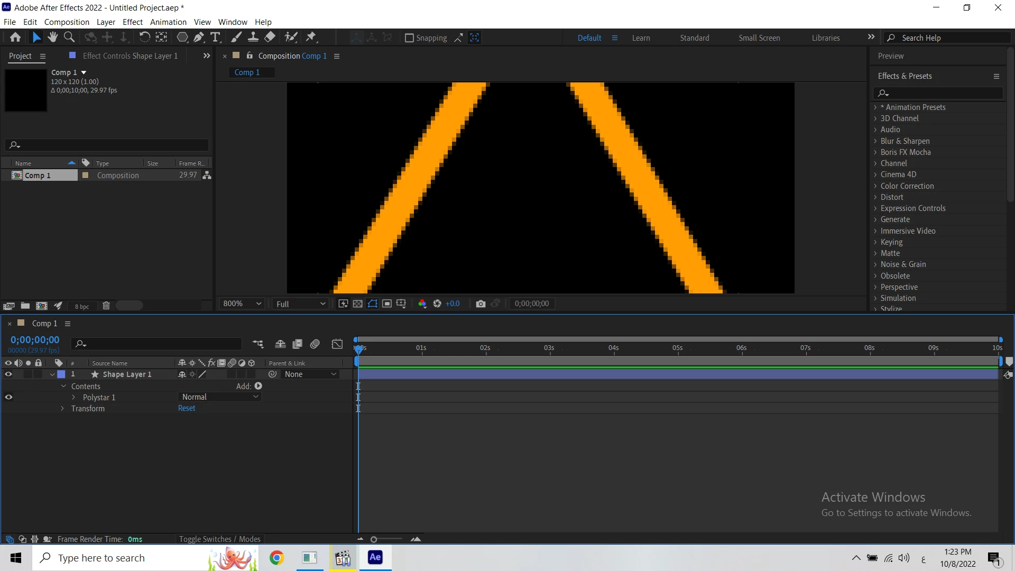Switch to the Learn workspace
Viewport: 1015px width, 571px height.
point(641,38)
